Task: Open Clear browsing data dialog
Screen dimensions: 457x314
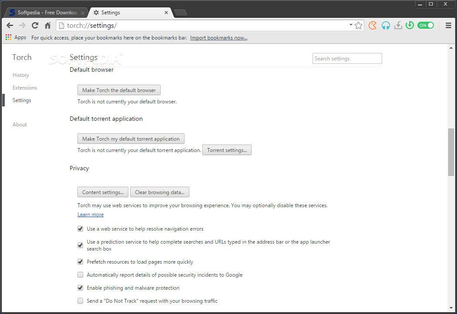Action: (159, 192)
